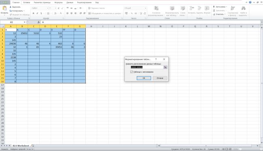Click the align text left icon

pos(68,13)
